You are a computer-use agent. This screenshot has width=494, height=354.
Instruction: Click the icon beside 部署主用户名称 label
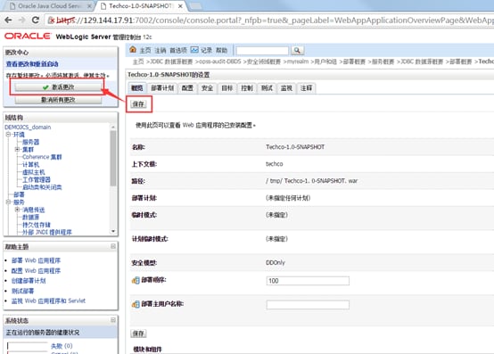pos(136,304)
